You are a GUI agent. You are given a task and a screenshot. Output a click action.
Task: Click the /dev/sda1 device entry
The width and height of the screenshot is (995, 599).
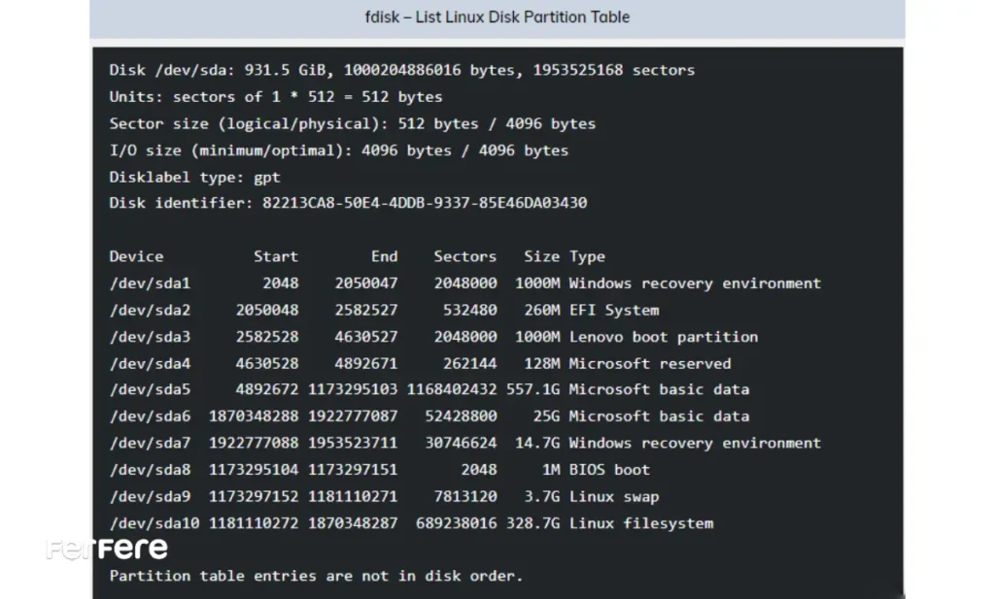tap(150, 283)
